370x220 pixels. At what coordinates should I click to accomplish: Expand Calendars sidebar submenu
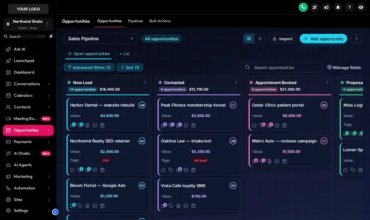coord(49,95)
